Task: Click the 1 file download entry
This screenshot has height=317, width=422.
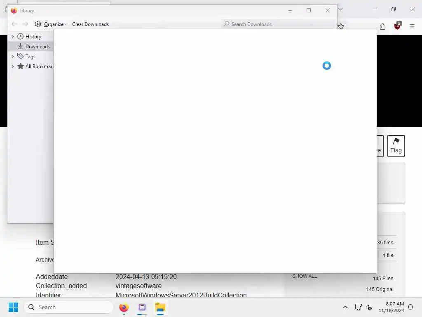Action: [388, 255]
